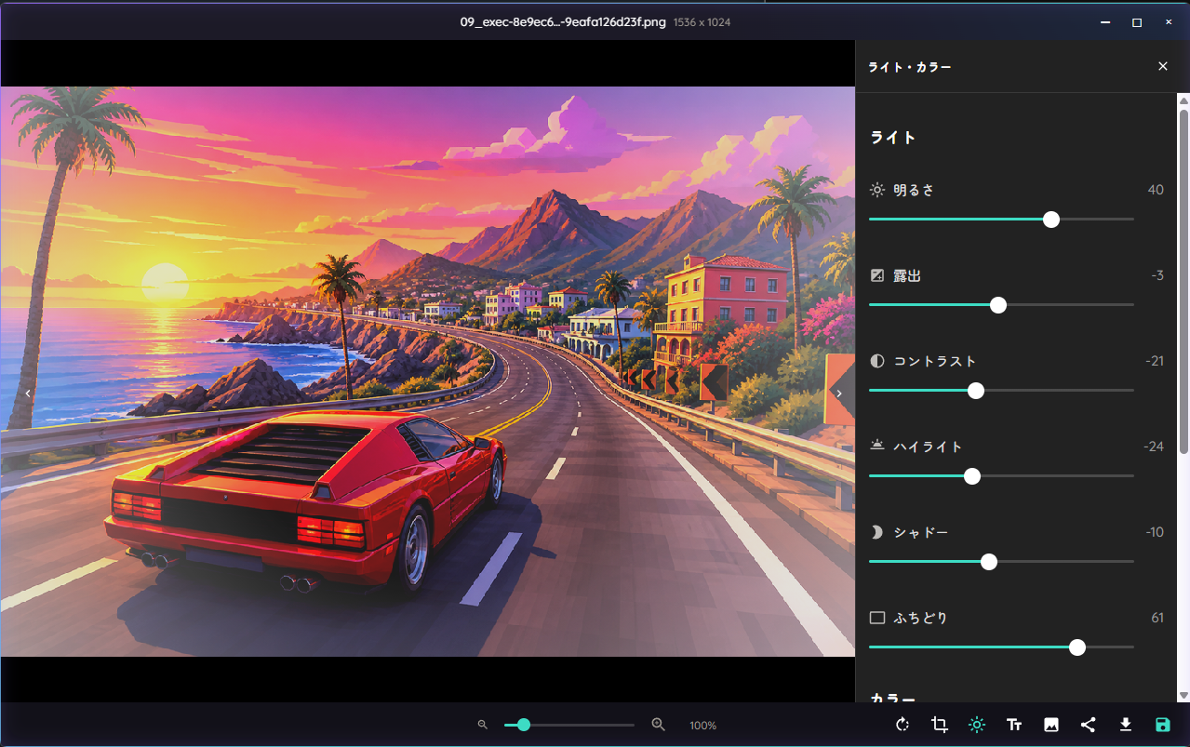Viewport: 1190px width, 747px height.
Task: Click the scrollbar up arrow
Action: [x=1183, y=100]
